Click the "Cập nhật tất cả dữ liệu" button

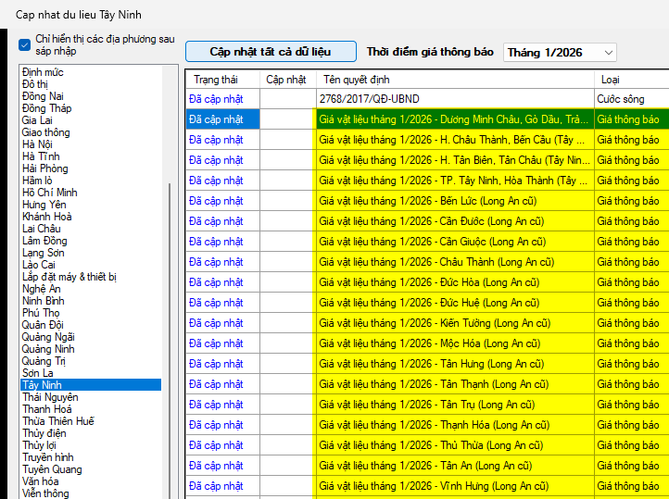click(271, 52)
